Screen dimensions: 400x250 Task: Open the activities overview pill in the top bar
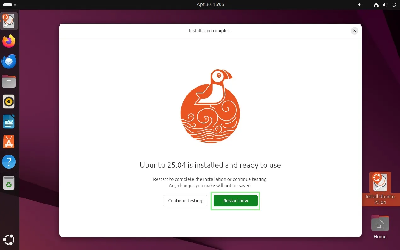[x=9, y=5]
